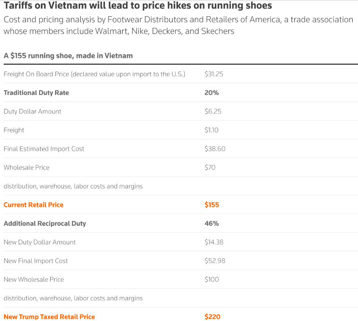358x321 pixels.
Task: Select the Traditional Duty Rate row label
Action: (x=36, y=93)
